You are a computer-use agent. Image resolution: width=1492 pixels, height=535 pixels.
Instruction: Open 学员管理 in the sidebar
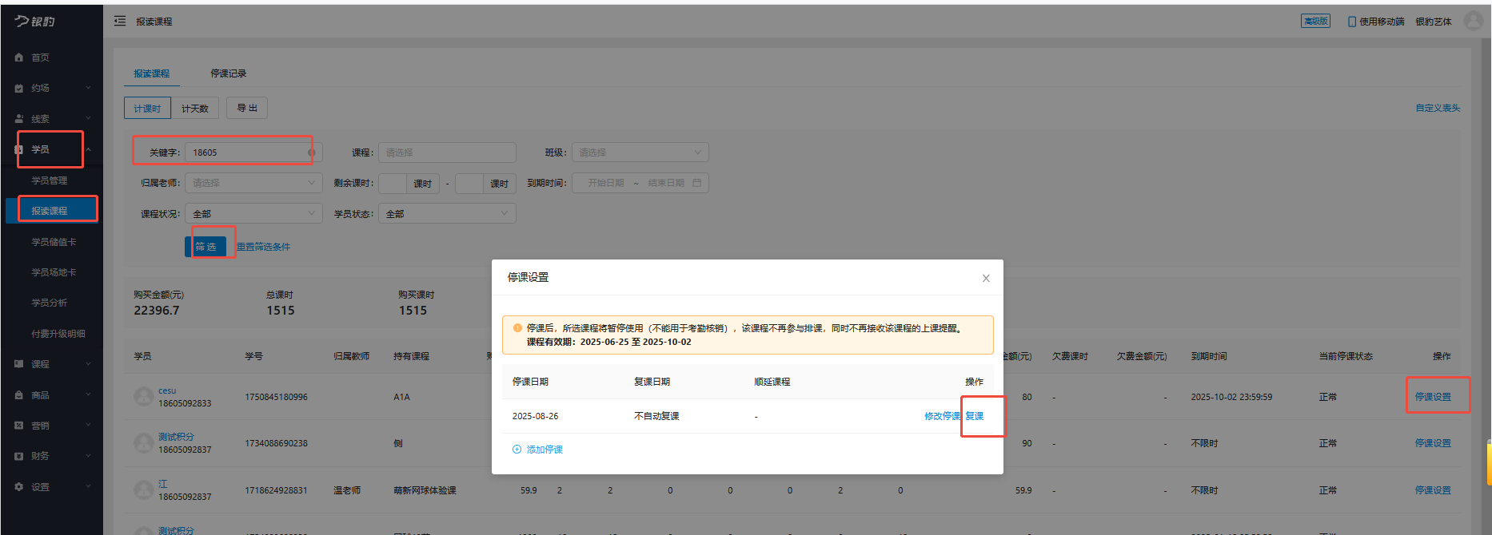tap(50, 180)
